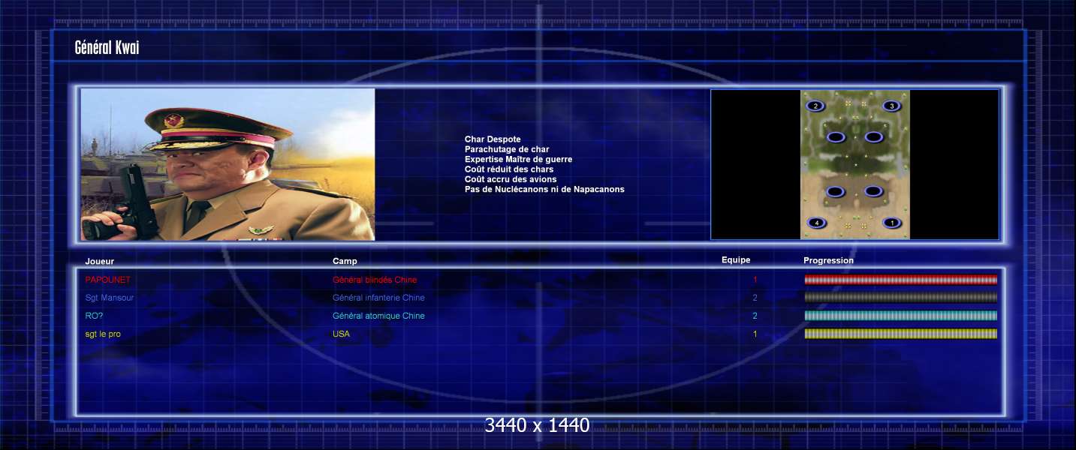This screenshot has height=450, width=1076.
Task: Select the unnumbered start marker nearest marker 1
Action: pyautogui.click(x=873, y=192)
